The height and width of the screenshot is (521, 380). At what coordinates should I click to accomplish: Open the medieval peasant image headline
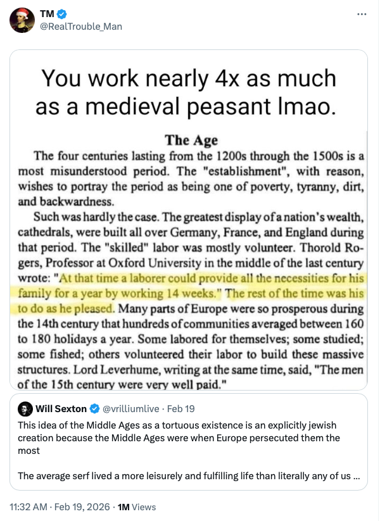tap(189, 92)
